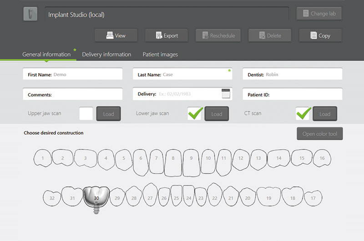
Task: Select tooth 7 in upper arch
Action: (x=157, y=161)
